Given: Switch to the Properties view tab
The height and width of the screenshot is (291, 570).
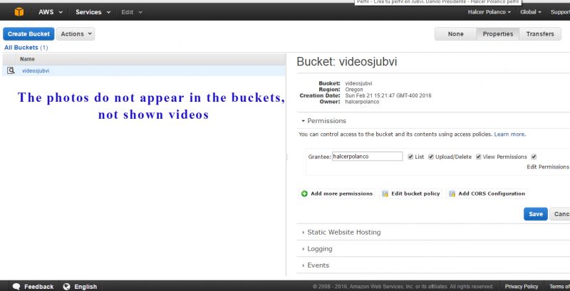Looking at the screenshot, I should coord(497,33).
